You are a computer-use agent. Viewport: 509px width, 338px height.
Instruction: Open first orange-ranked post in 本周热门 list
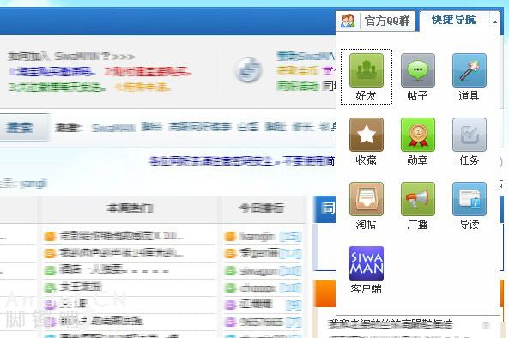coord(121,236)
